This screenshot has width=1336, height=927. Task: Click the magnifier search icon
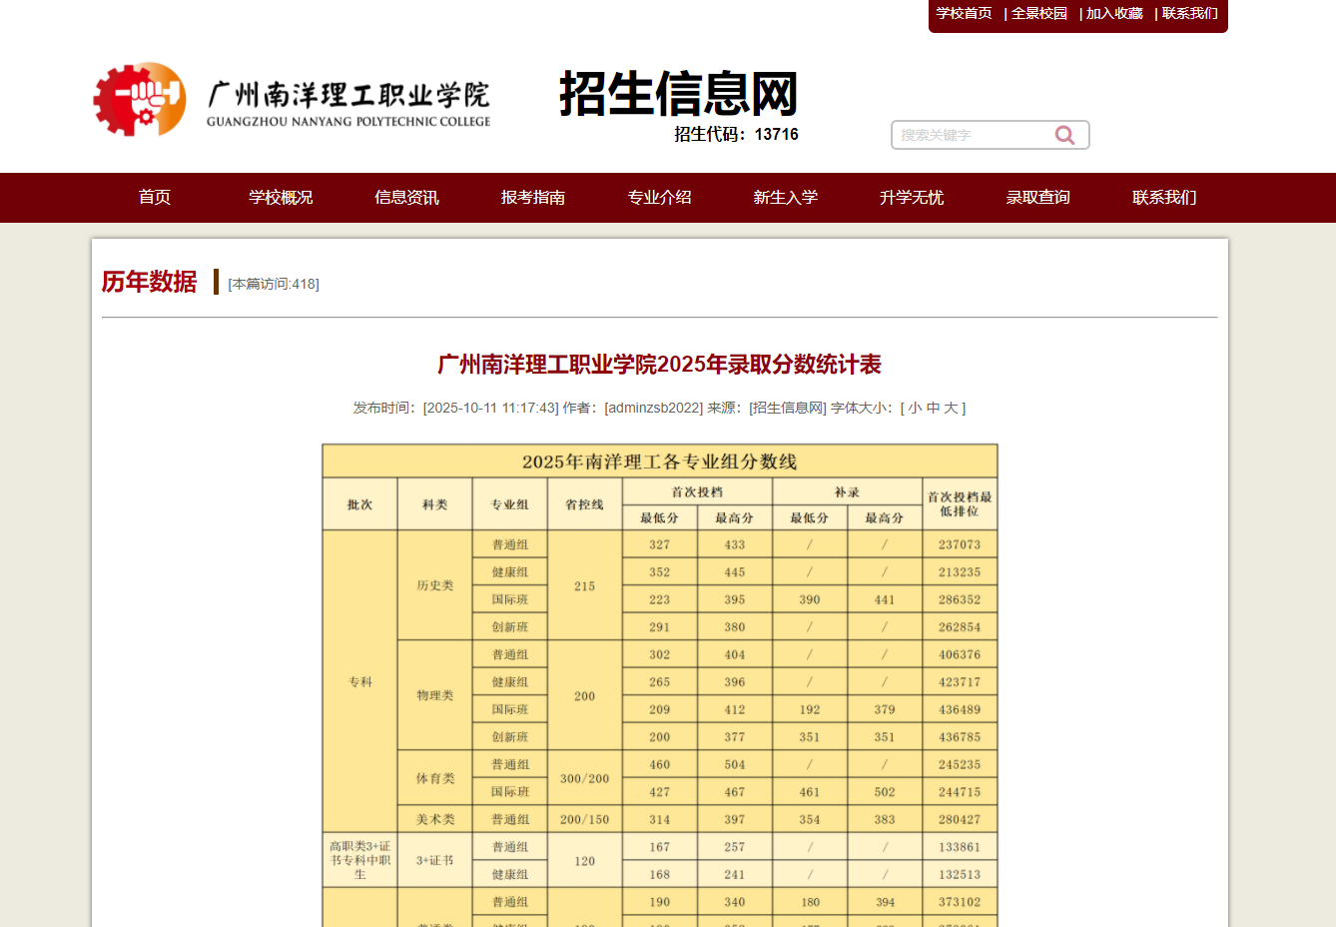click(1064, 134)
